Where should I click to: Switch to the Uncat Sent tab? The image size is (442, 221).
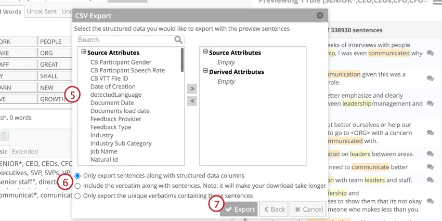point(42,11)
